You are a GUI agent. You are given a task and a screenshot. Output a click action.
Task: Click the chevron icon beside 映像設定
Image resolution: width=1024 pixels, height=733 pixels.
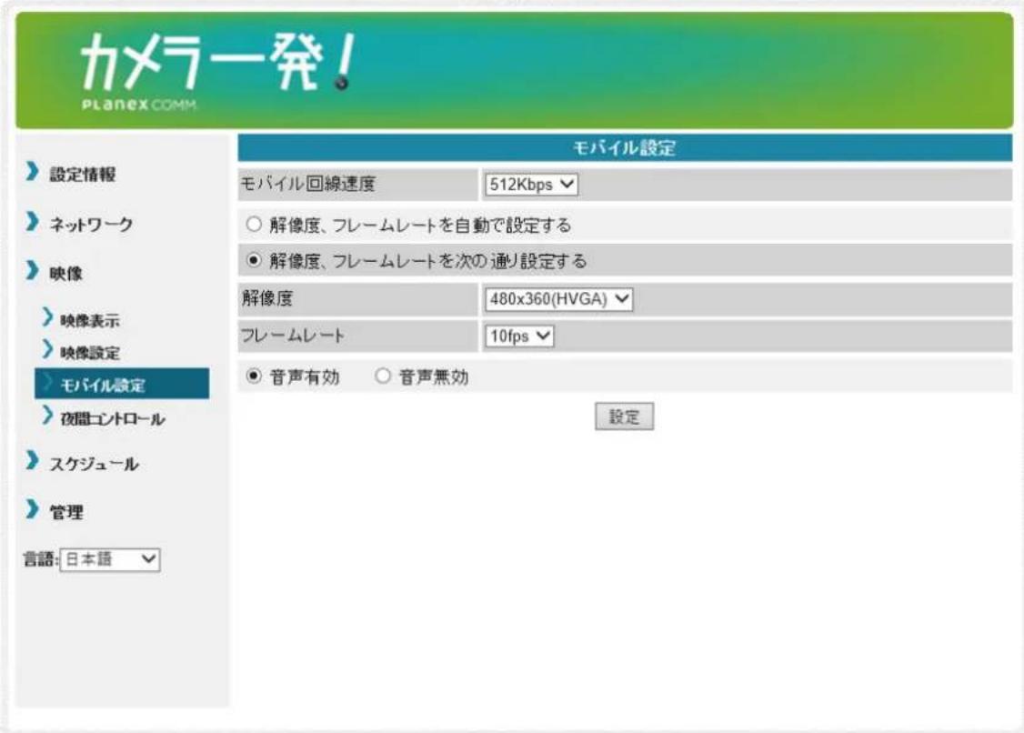pyautogui.click(x=47, y=349)
